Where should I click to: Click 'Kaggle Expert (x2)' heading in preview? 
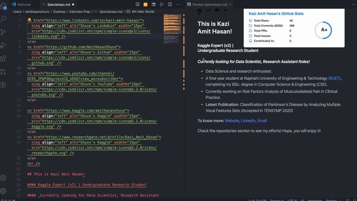(x=228, y=48)
